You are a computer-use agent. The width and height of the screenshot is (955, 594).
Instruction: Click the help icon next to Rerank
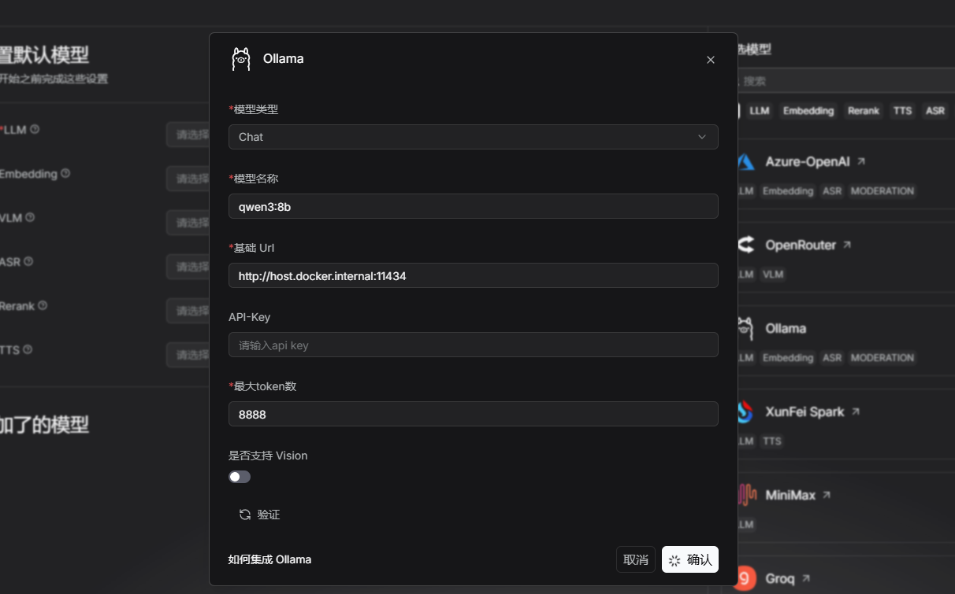pyautogui.click(x=43, y=305)
